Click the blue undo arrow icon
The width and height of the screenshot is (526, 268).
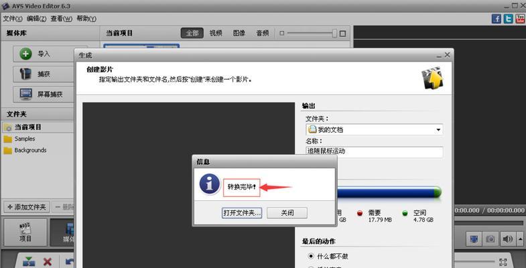(x=69, y=261)
